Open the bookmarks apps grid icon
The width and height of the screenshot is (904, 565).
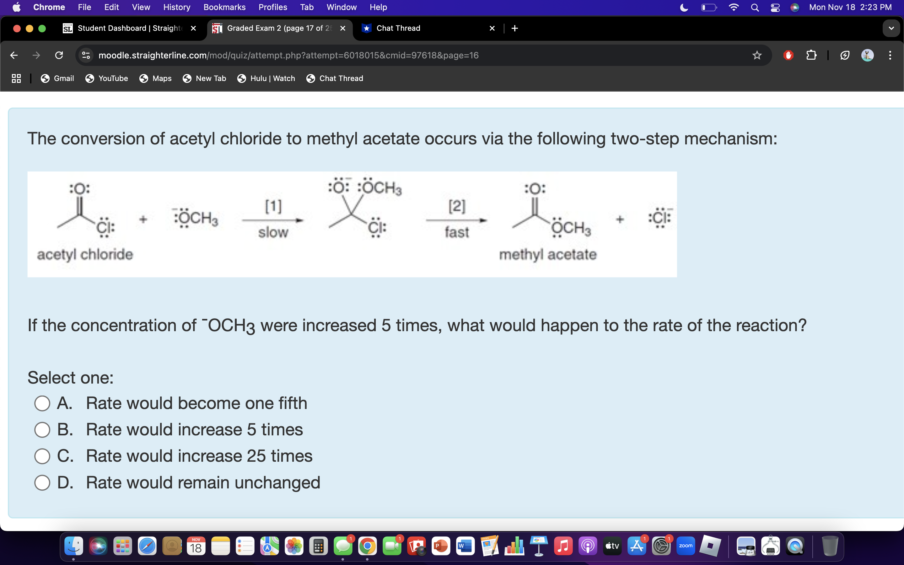(x=16, y=78)
